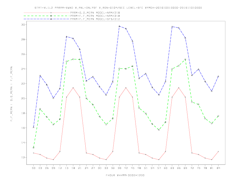Click red observed plus marker at hour 18
Image resolution: width=238 pixels, height=183 pixels.
73,88
